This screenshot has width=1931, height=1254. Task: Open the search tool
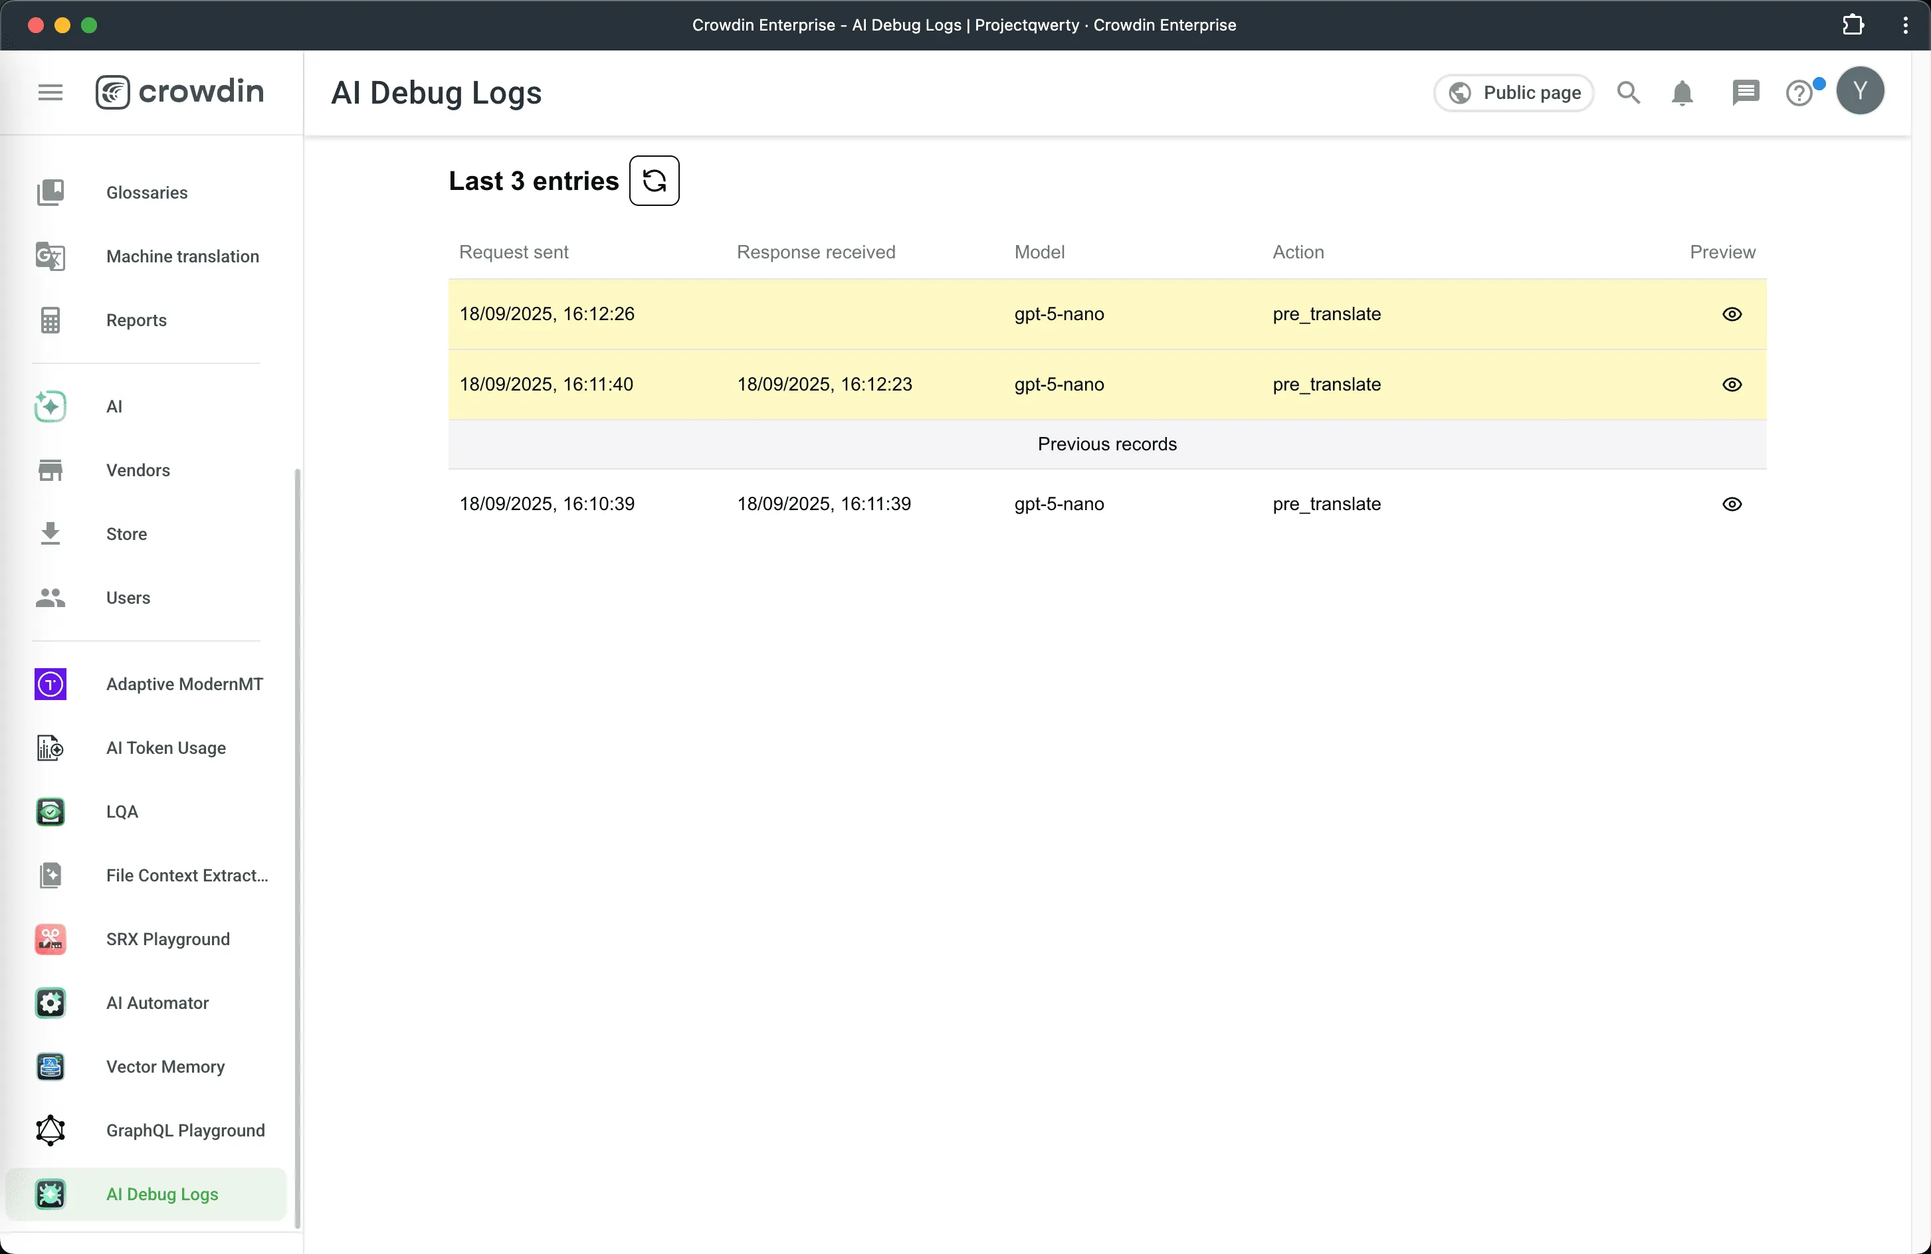pos(1629,92)
